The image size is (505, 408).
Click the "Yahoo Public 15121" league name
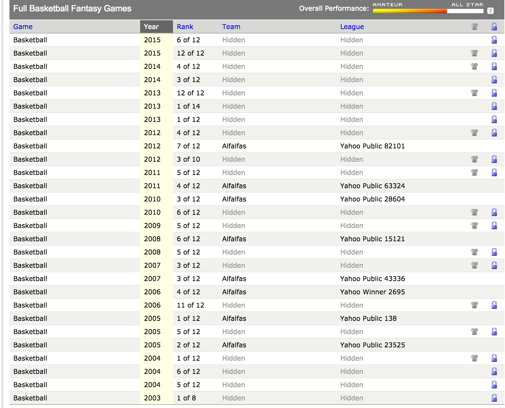point(372,239)
